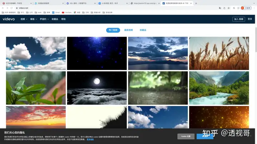
Task: Open the todo bookmark folder
Action: coord(38,12)
